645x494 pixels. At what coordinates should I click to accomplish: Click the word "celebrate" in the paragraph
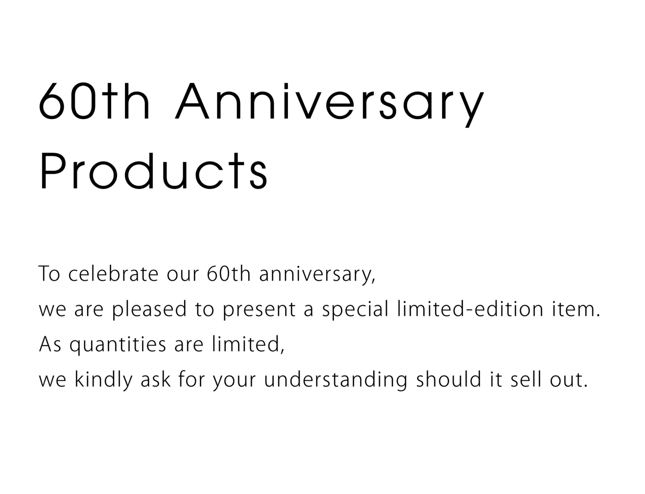click(x=113, y=274)
